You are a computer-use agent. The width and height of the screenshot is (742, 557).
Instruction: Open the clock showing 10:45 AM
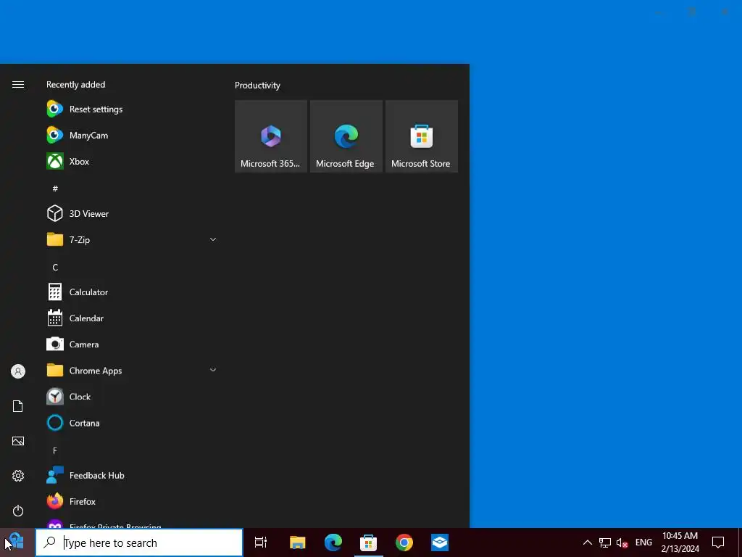pos(680,542)
